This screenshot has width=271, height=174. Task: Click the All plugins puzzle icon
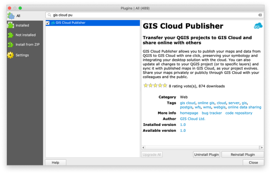(x=11, y=16)
